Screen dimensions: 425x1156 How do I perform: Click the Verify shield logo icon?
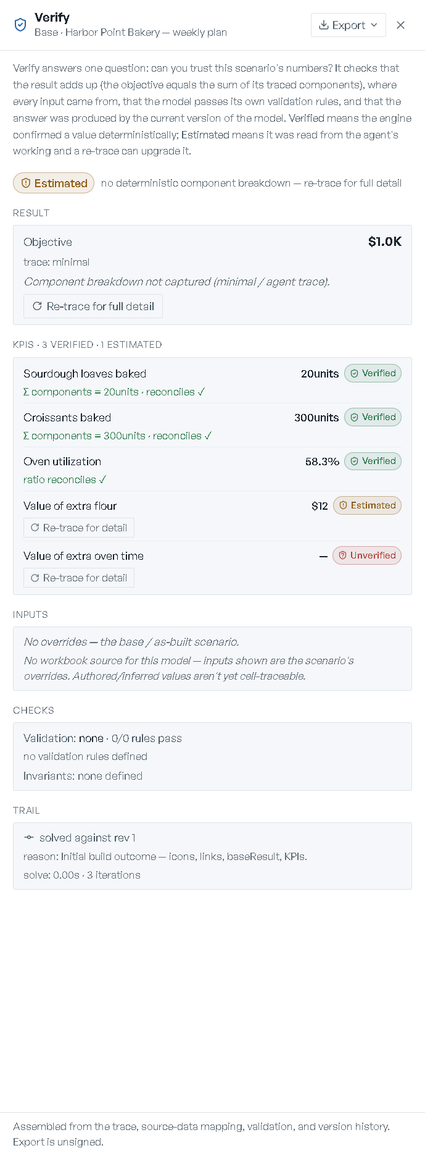tap(20, 25)
